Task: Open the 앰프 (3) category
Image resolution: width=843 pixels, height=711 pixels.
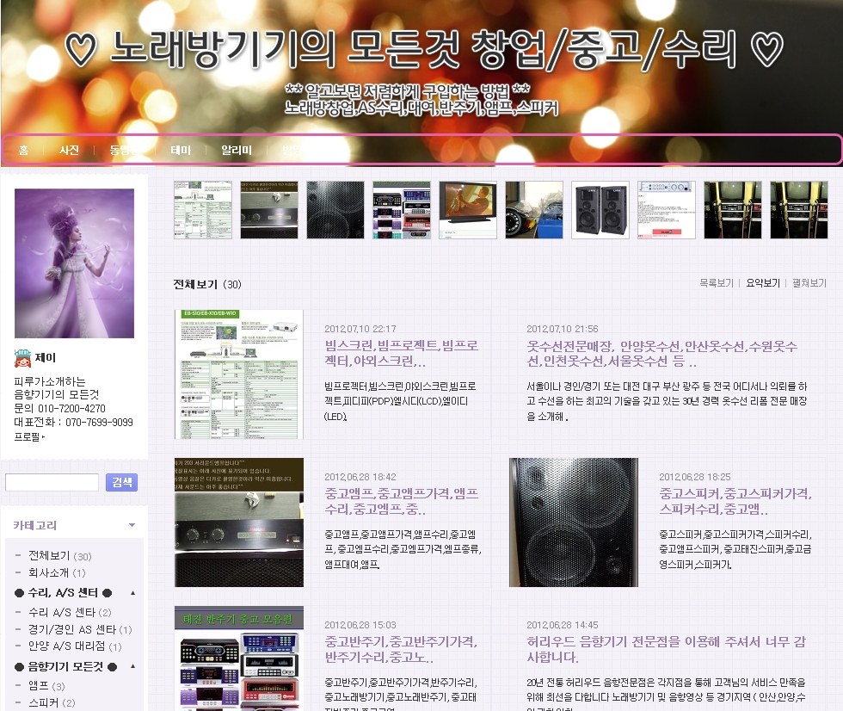Action: pos(40,686)
